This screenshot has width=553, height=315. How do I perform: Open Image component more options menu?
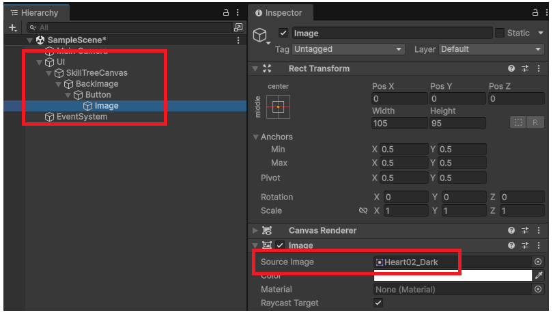tap(539, 245)
